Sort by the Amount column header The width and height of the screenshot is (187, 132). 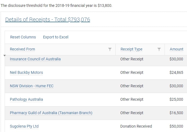pos(177,49)
